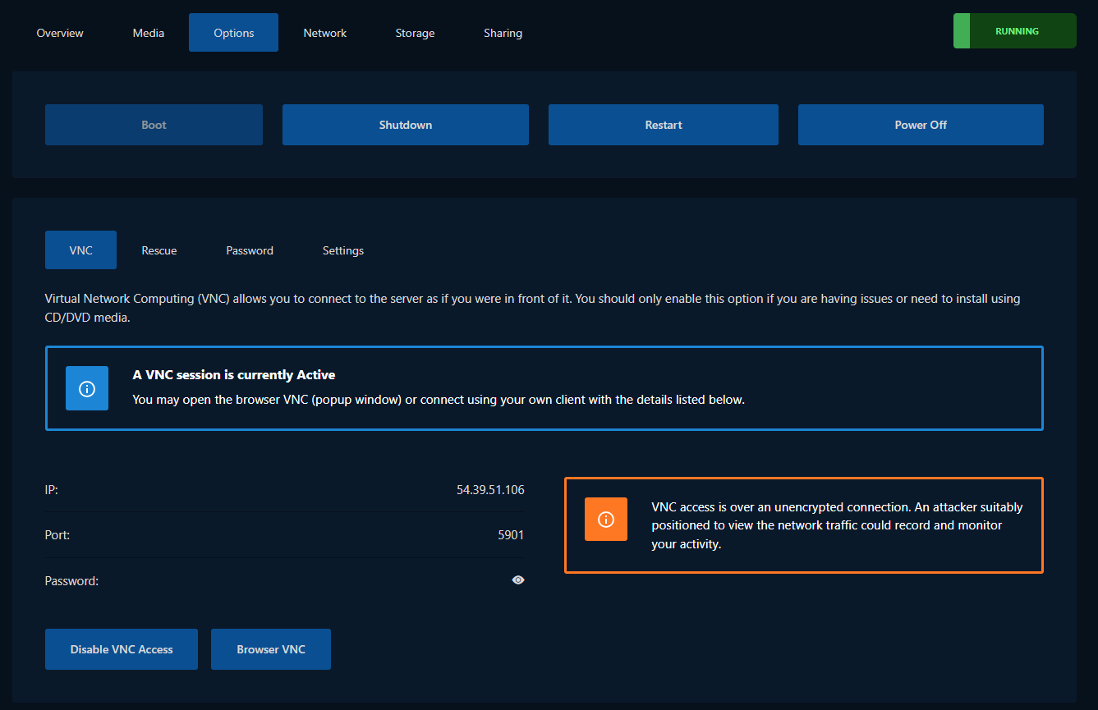
Task: Select the Options tab
Action: pyautogui.click(x=233, y=33)
